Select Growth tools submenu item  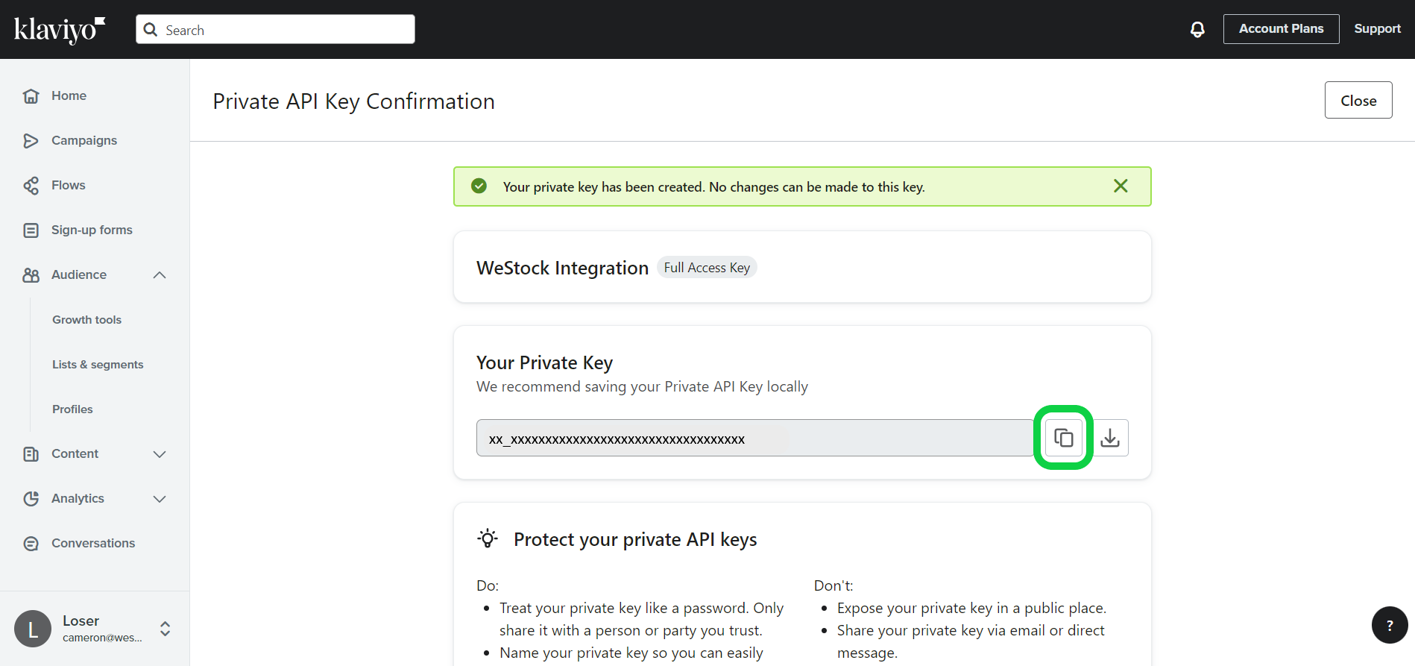(x=86, y=319)
